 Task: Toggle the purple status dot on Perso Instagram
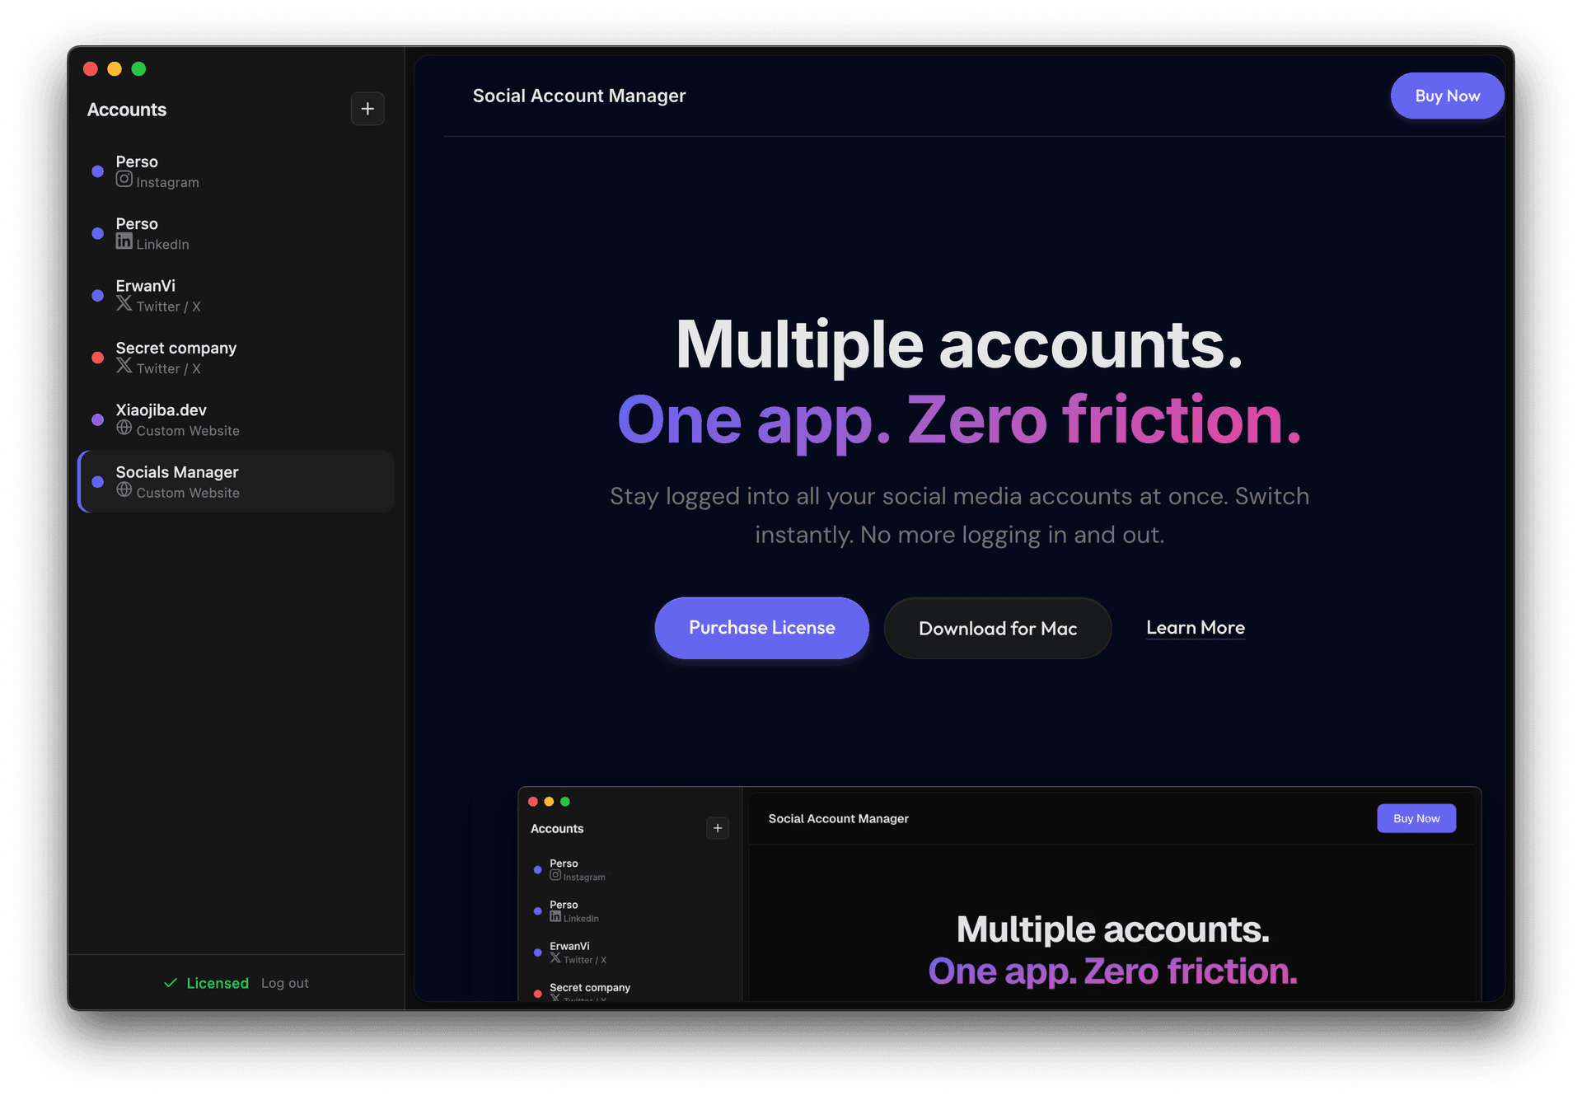click(98, 171)
